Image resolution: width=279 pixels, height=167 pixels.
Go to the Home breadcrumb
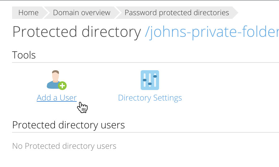(29, 13)
